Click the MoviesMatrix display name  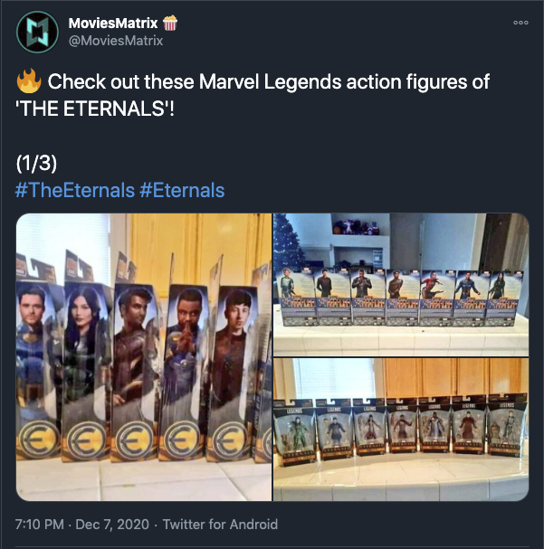(x=113, y=24)
